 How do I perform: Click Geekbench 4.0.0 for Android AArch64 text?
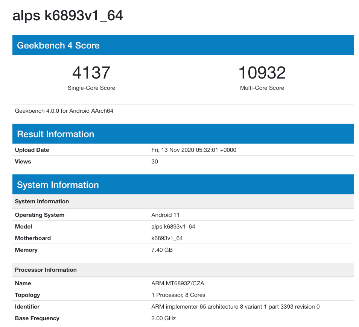tap(64, 111)
